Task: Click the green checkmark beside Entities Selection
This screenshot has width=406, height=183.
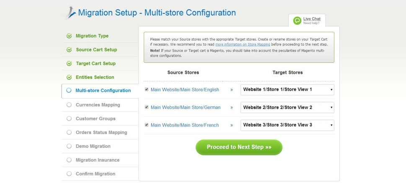Action: [x=69, y=77]
